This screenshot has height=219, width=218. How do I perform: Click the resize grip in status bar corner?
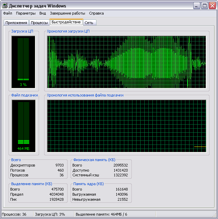(x=215, y=216)
